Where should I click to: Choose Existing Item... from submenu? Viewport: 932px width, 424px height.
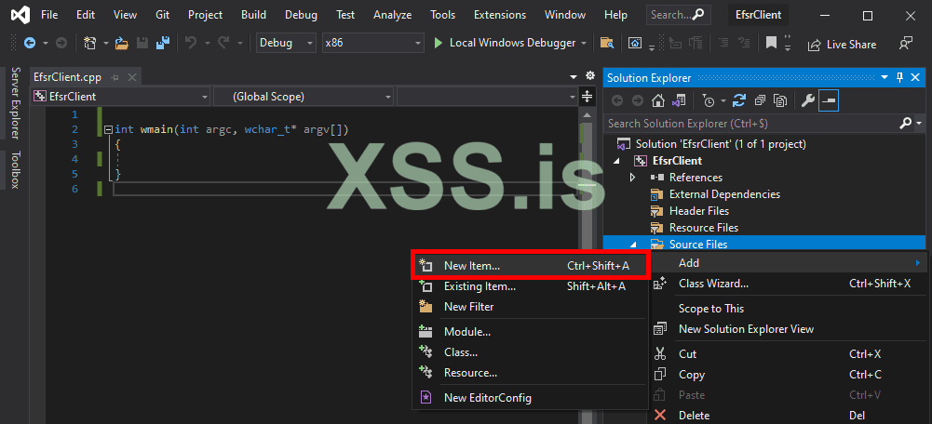click(x=529, y=286)
